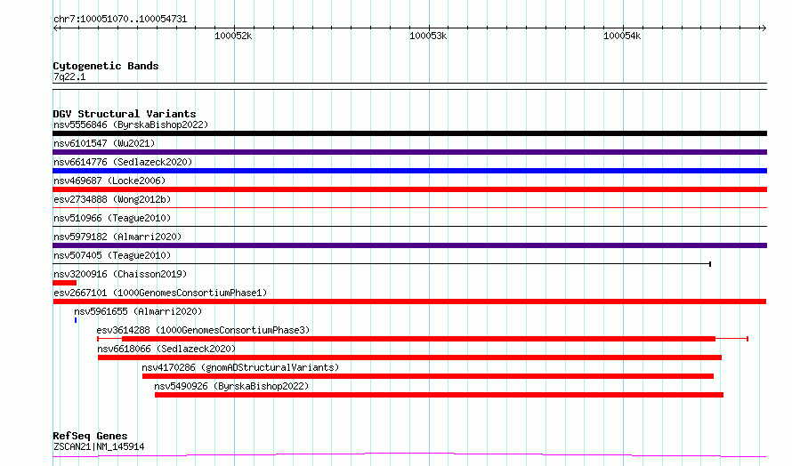
Task: Open esv3614288 (1000GenomesConsortiumPhase3) variant
Action: 203,330
